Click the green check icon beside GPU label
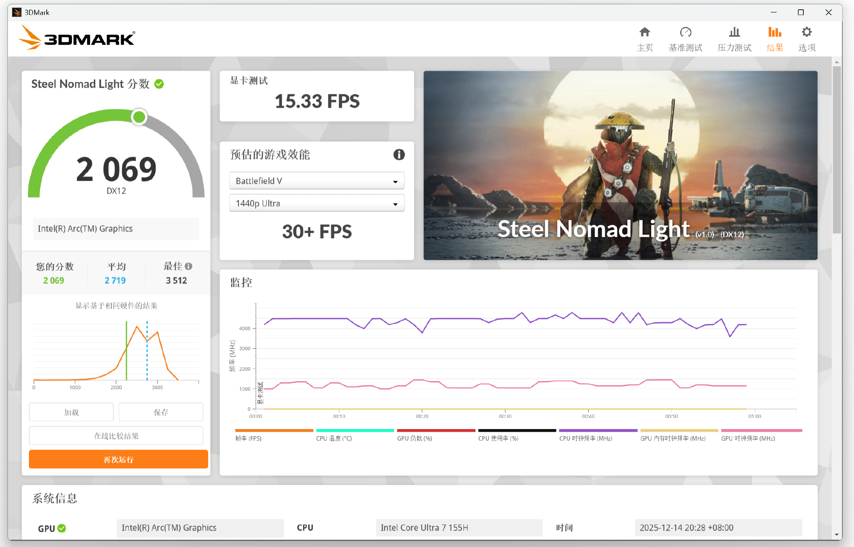 pos(62,528)
